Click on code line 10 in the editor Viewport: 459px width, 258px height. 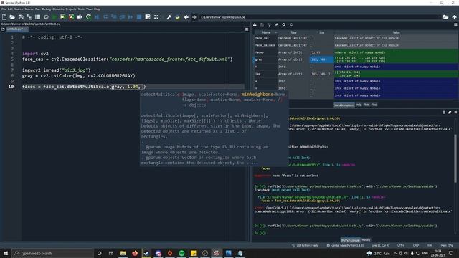(x=133, y=87)
